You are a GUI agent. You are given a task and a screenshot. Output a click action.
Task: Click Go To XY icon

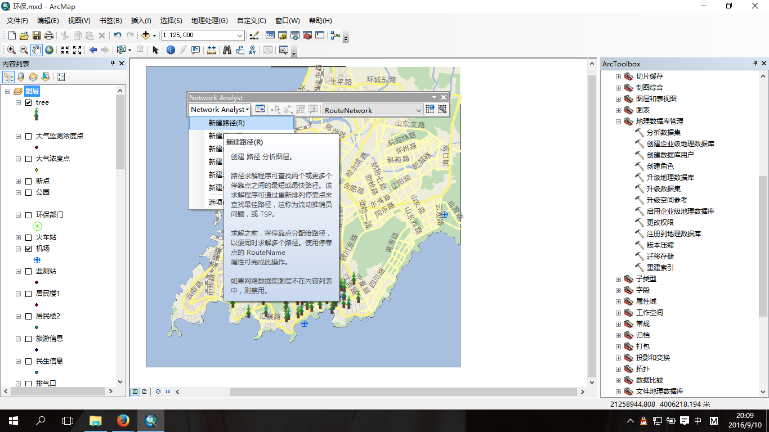click(253, 50)
